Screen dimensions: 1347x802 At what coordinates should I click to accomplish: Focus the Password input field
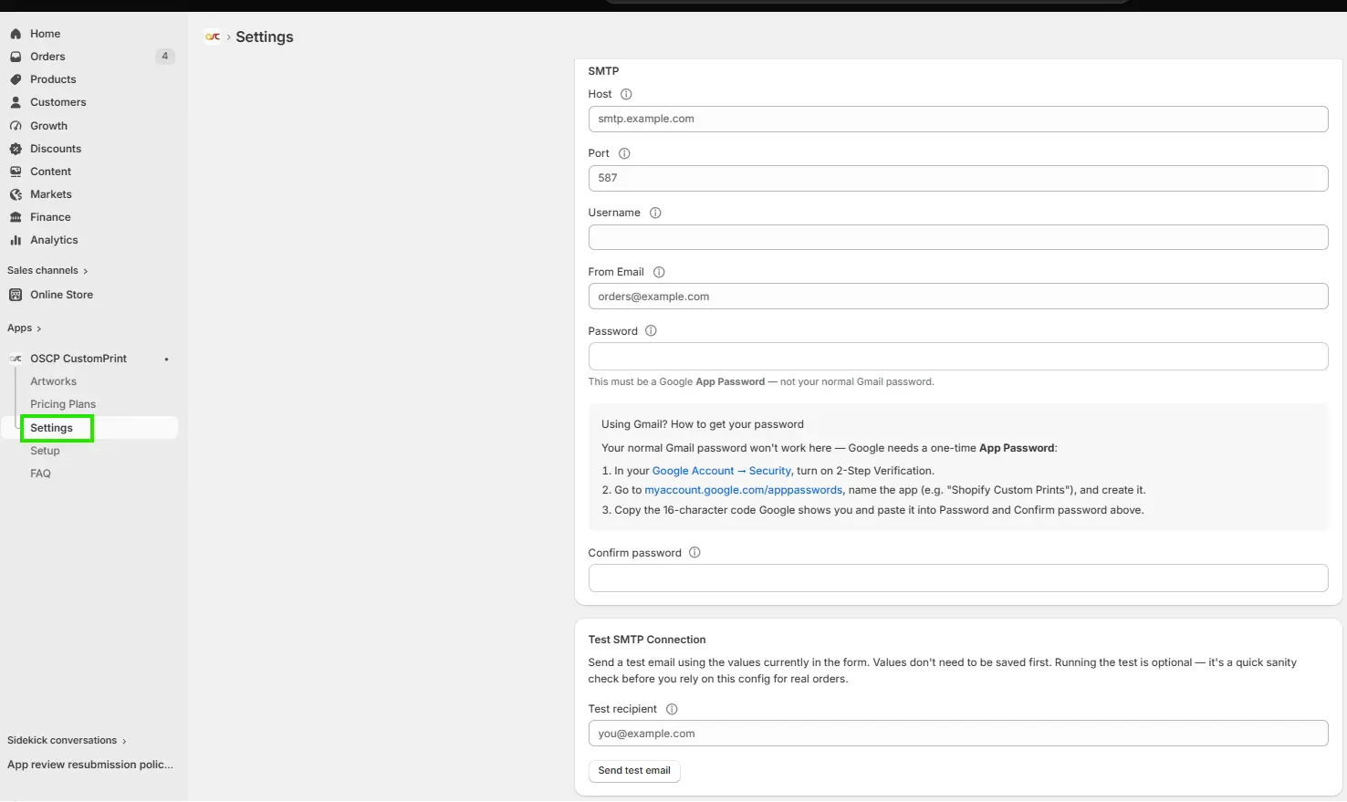(x=958, y=356)
